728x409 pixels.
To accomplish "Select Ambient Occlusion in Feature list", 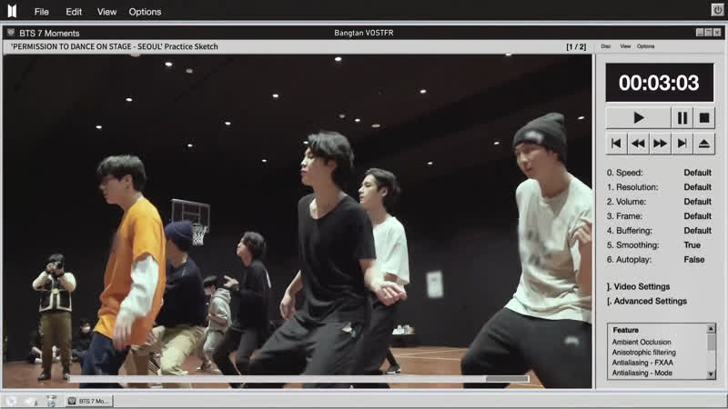I will (x=642, y=342).
